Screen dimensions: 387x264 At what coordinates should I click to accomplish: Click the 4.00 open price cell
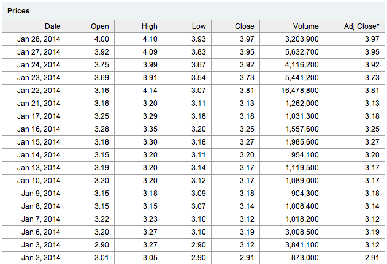pyautogui.click(x=90, y=39)
